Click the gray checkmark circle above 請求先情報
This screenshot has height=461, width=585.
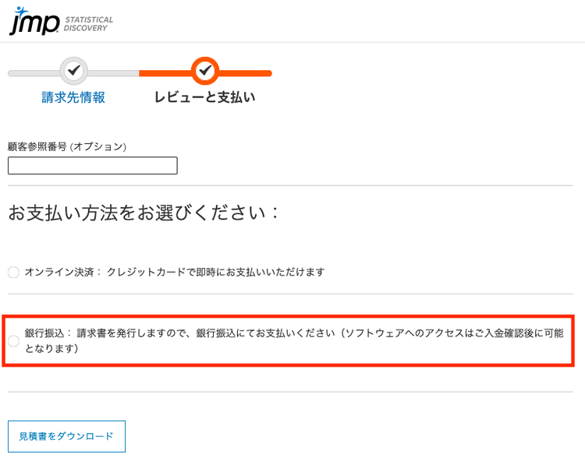click(x=74, y=71)
